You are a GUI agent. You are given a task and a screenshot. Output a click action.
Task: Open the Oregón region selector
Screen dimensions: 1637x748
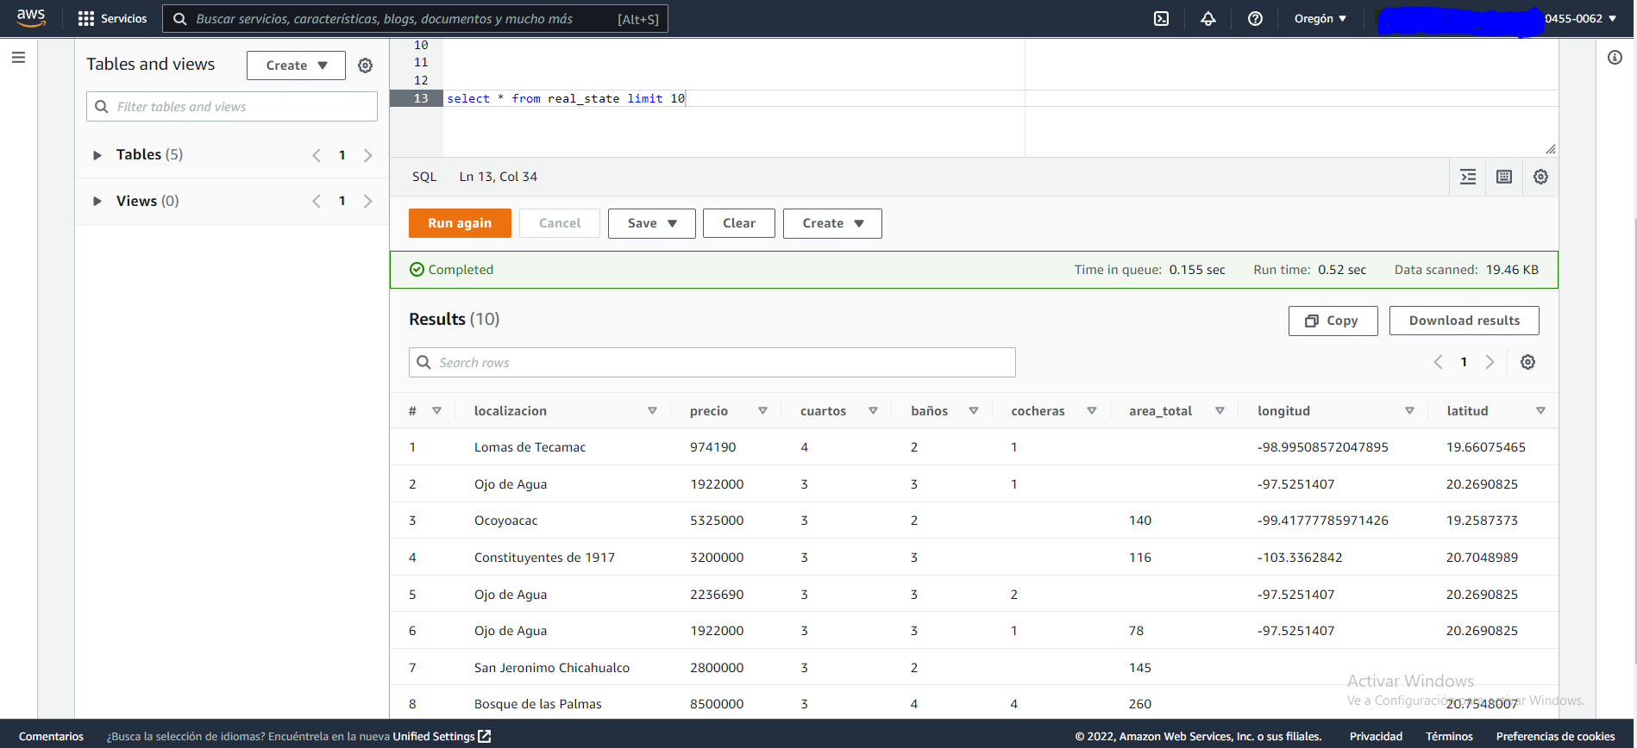(x=1320, y=19)
